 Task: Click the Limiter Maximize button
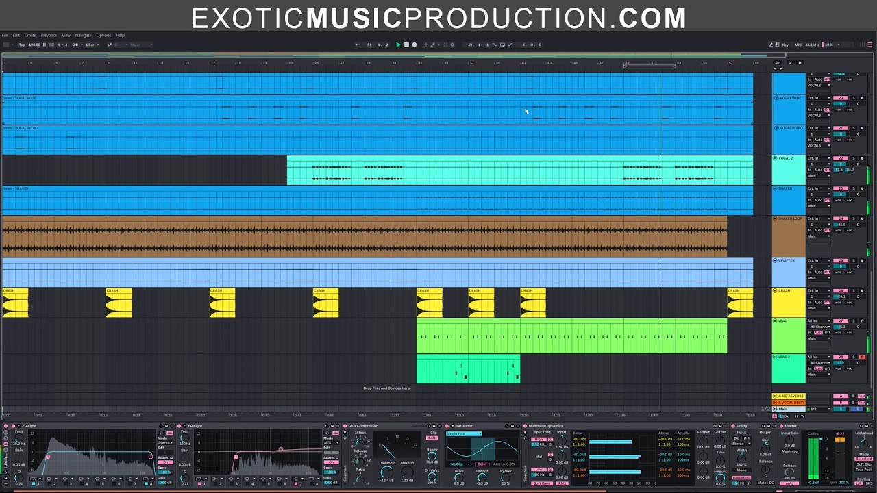[789, 451]
